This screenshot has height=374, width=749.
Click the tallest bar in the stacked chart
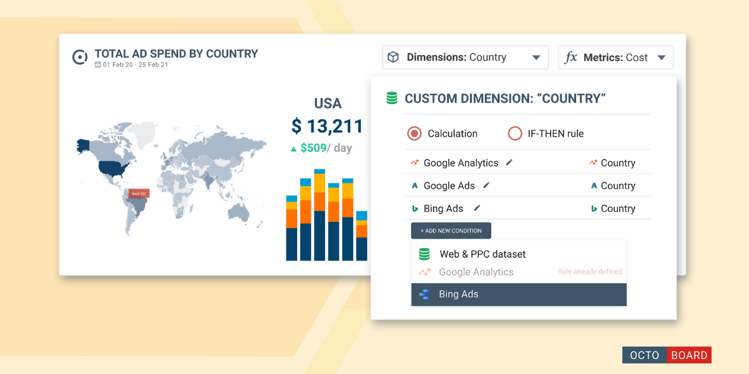[320, 214]
